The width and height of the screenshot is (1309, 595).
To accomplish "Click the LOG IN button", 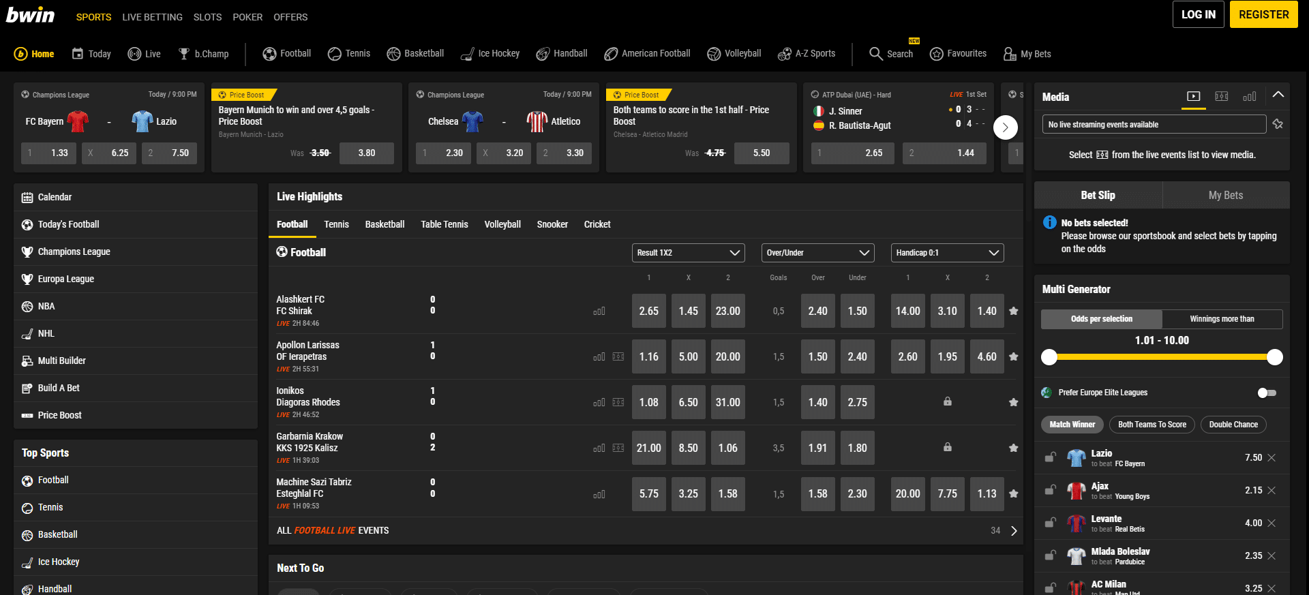I will pyautogui.click(x=1199, y=14).
